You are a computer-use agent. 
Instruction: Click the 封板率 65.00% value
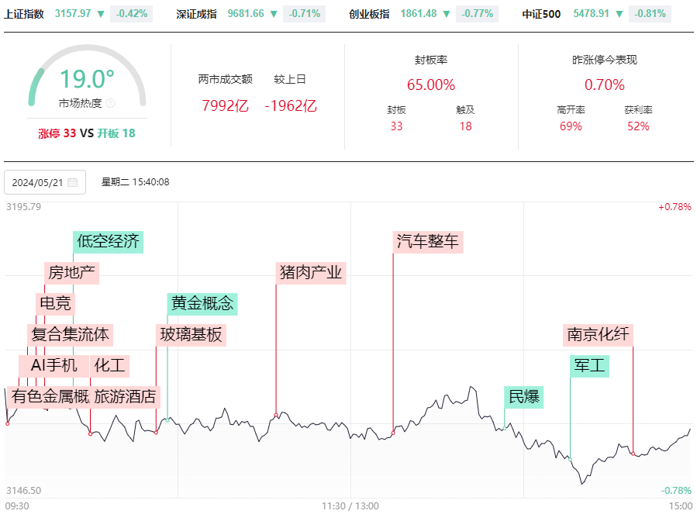point(431,85)
